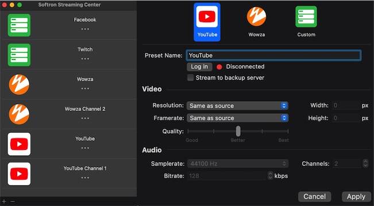The image size is (374, 206).
Task: Select the Facebook preset server icon
Action: click(19, 25)
